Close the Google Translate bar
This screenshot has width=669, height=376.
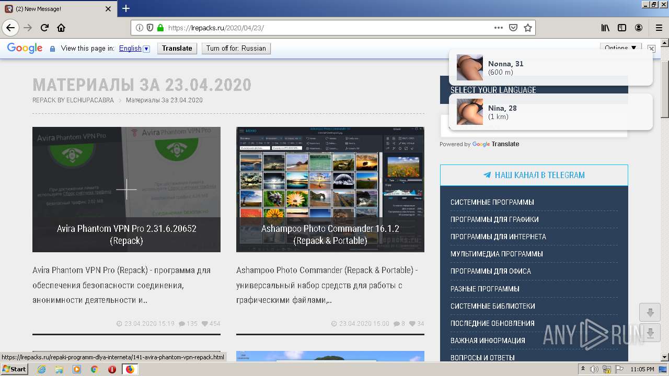(x=651, y=48)
